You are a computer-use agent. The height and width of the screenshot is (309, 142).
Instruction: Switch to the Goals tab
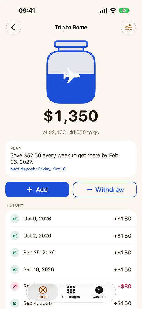click(43, 292)
